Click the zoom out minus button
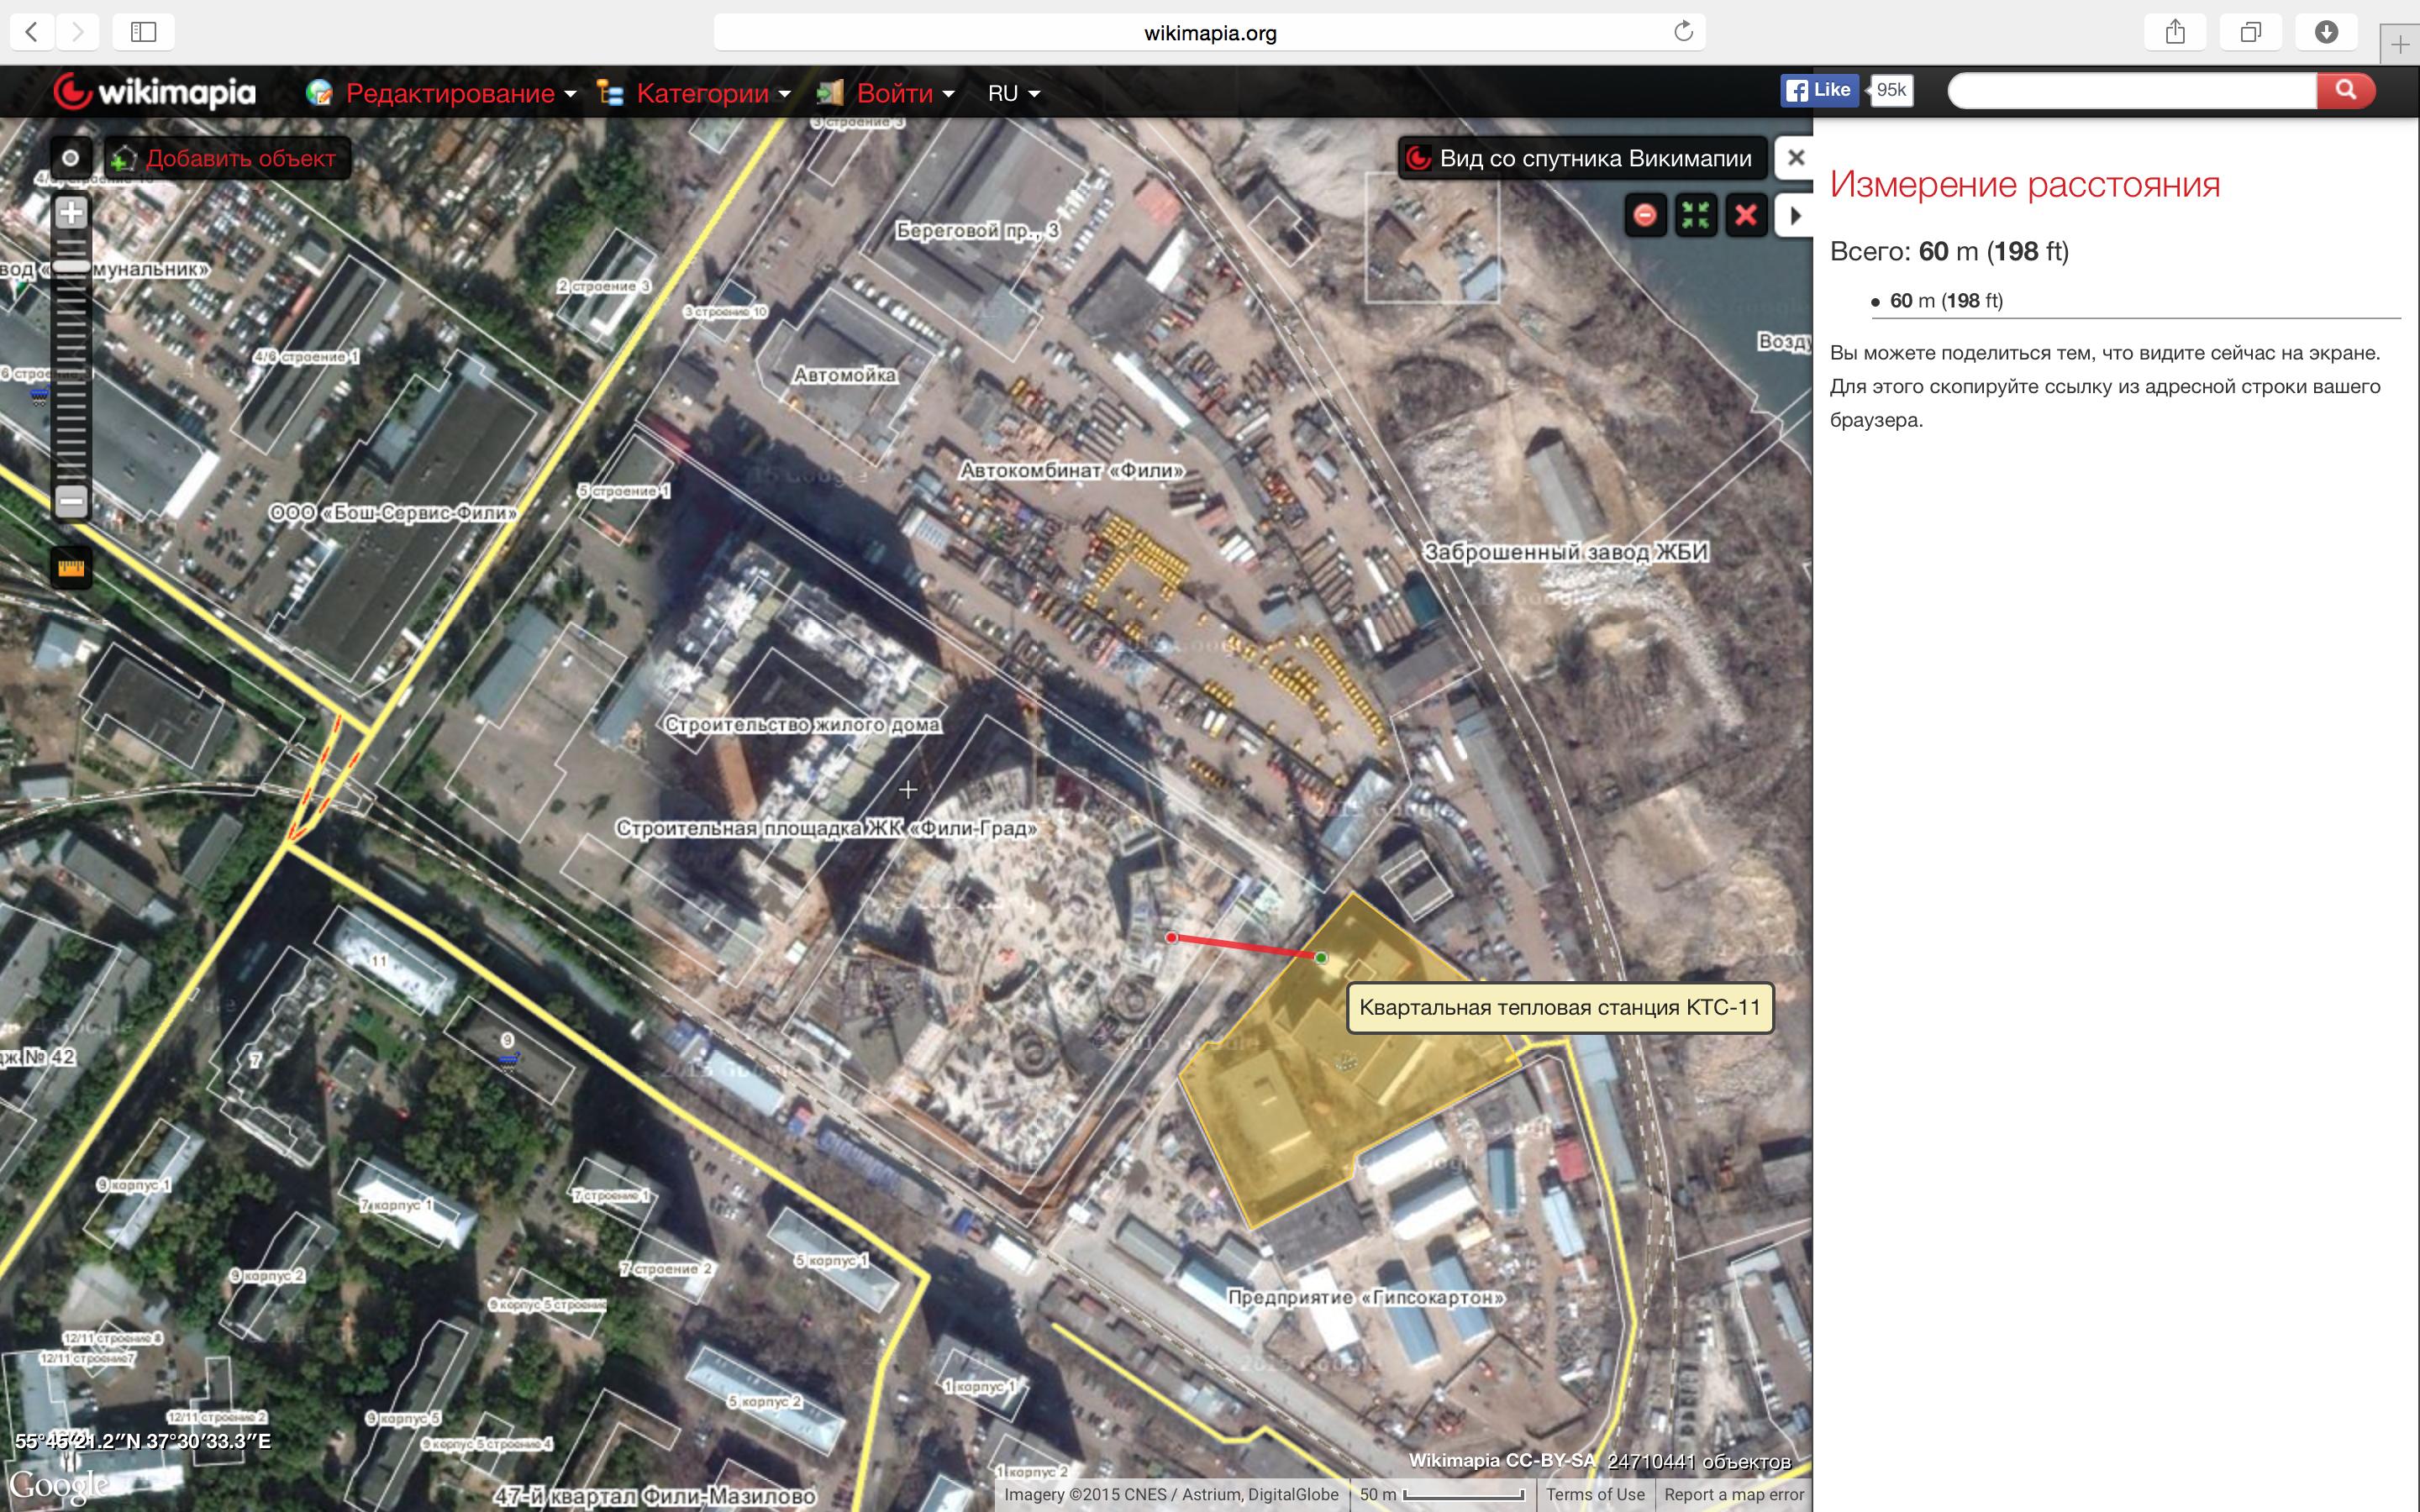The width and height of the screenshot is (2420, 1512). [71, 501]
